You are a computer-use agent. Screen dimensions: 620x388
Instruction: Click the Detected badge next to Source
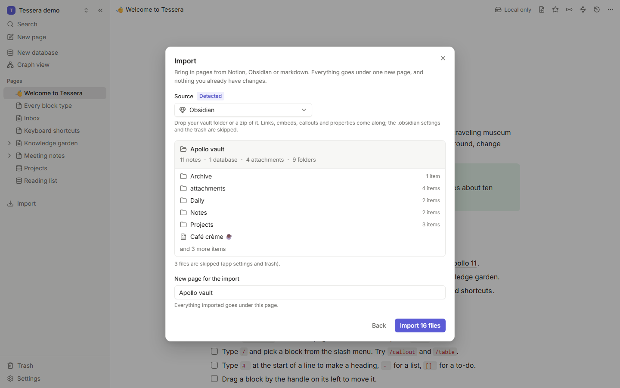(211, 96)
